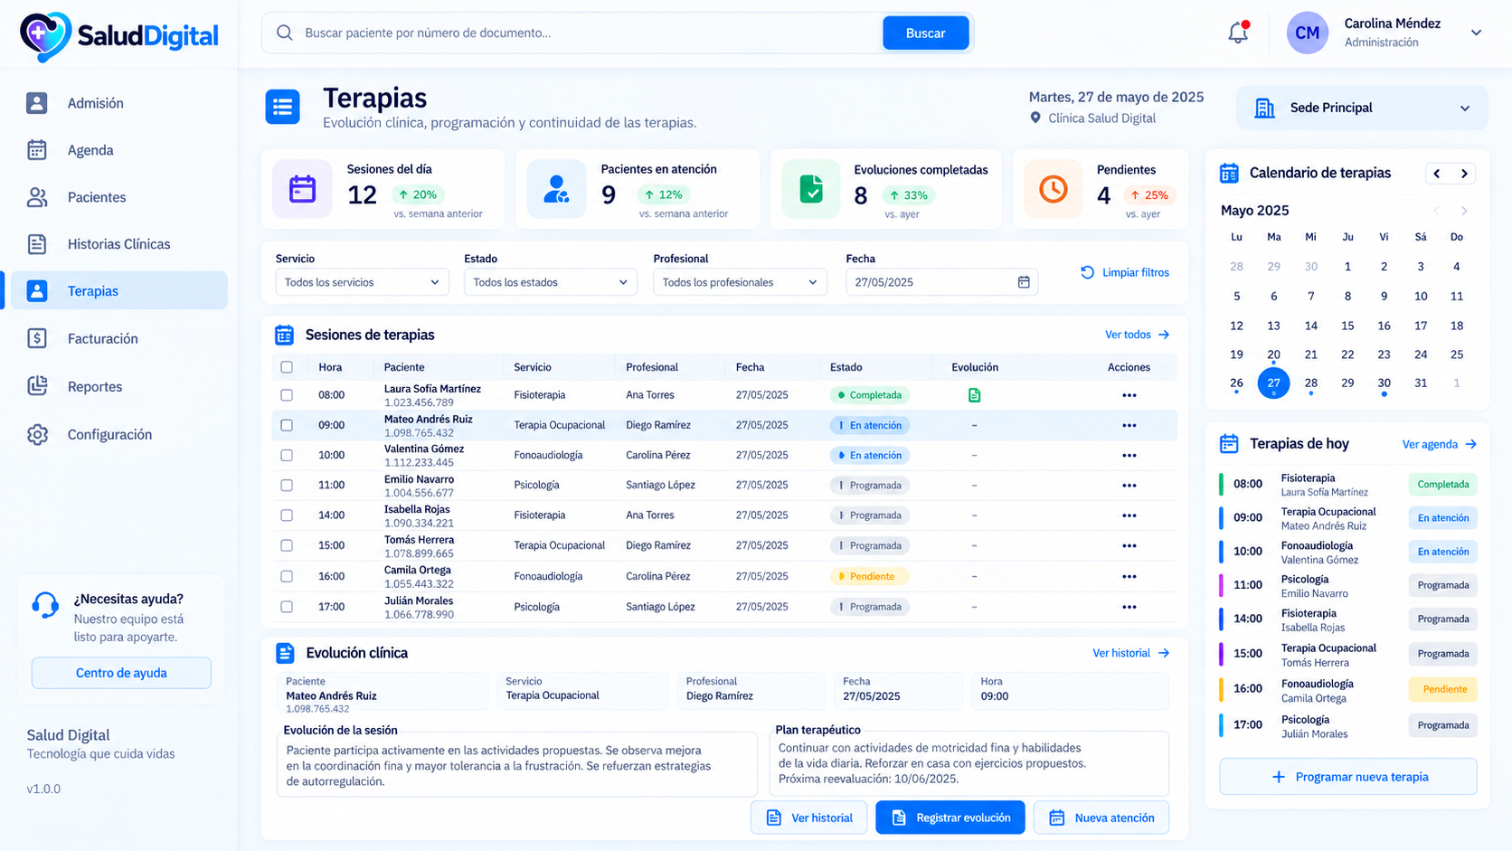Select day 28 in the May calendar
Image resolution: width=1512 pixels, height=851 pixels.
[1310, 383]
